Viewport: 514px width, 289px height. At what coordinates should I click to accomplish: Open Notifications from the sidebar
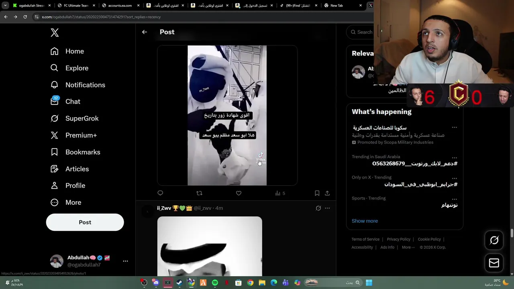[x=78, y=85]
